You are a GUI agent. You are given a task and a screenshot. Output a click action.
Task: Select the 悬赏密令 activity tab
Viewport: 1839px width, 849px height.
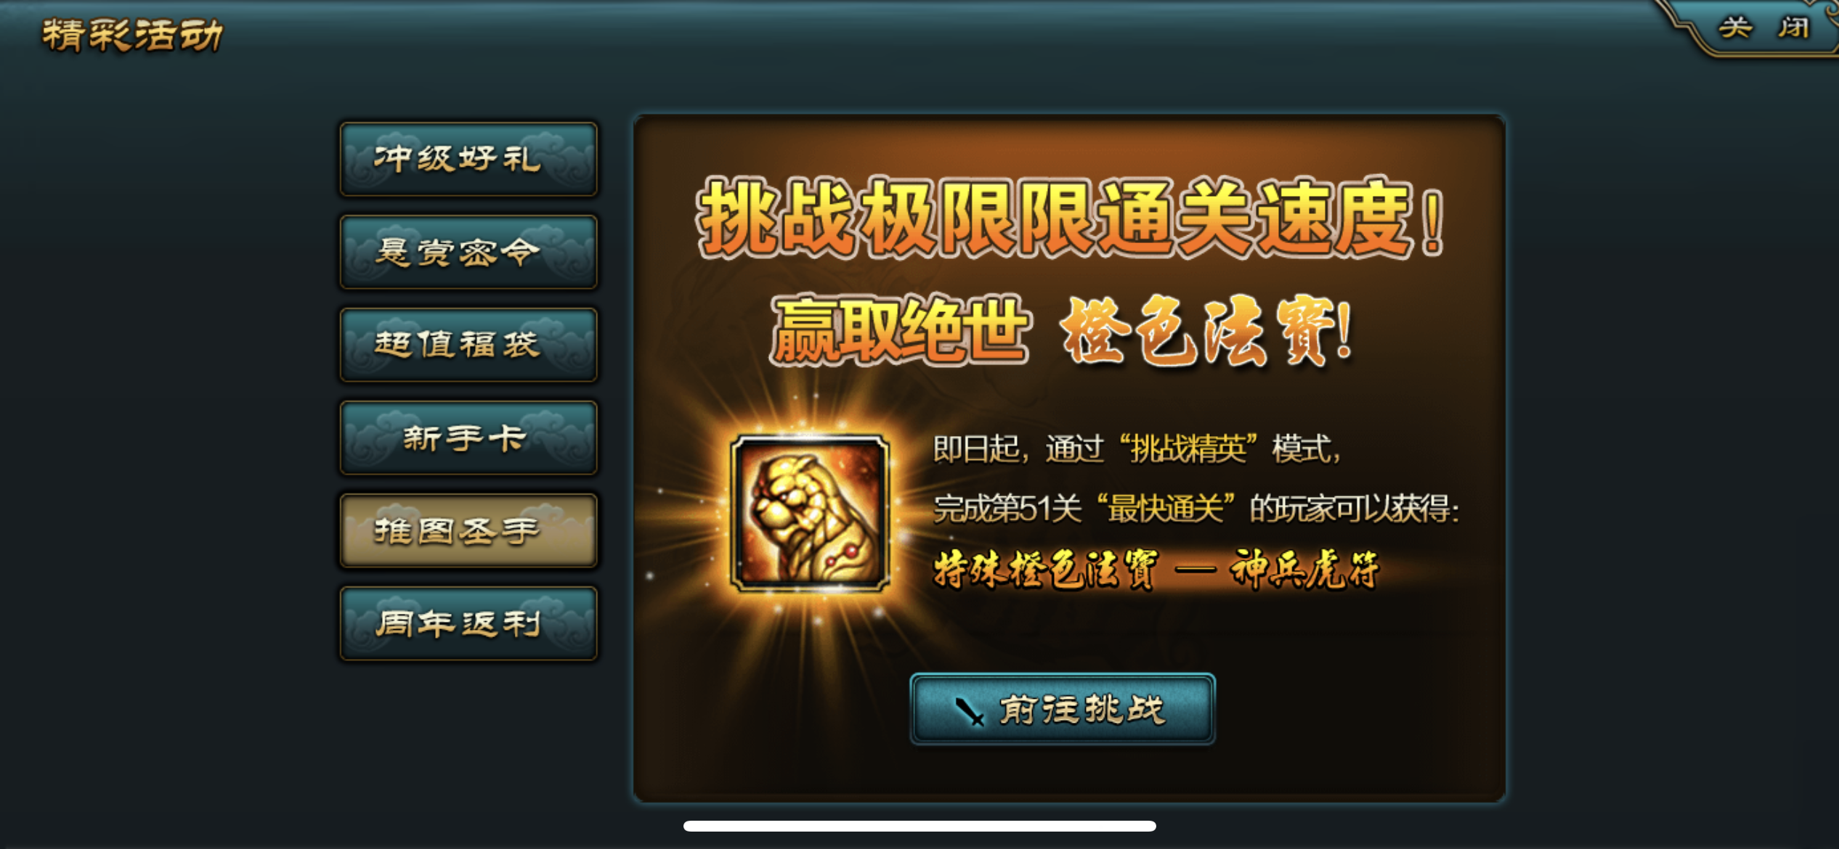click(x=468, y=252)
